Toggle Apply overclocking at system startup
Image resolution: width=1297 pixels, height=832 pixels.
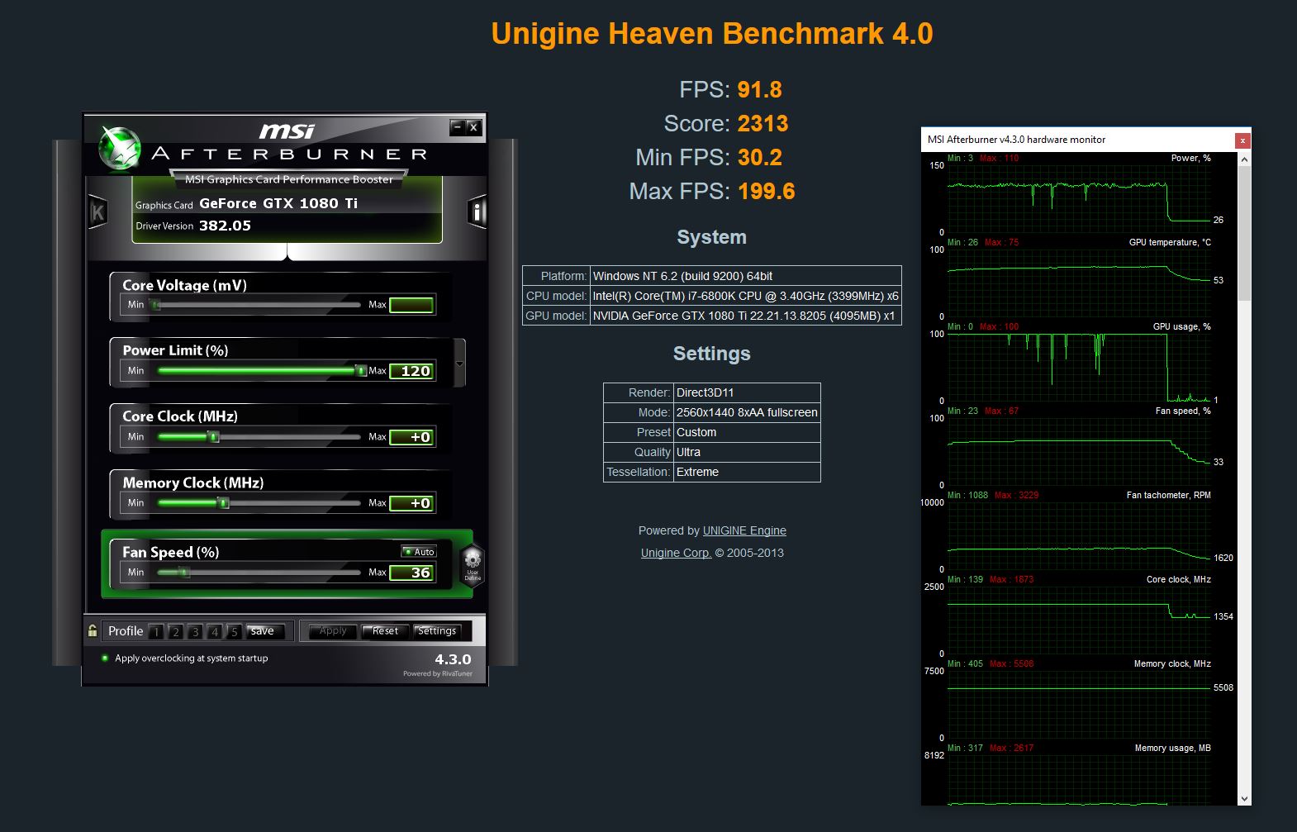[105, 658]
